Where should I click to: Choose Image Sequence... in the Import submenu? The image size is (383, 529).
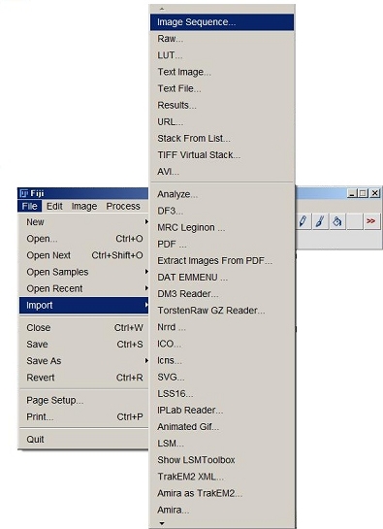(222, 22)
